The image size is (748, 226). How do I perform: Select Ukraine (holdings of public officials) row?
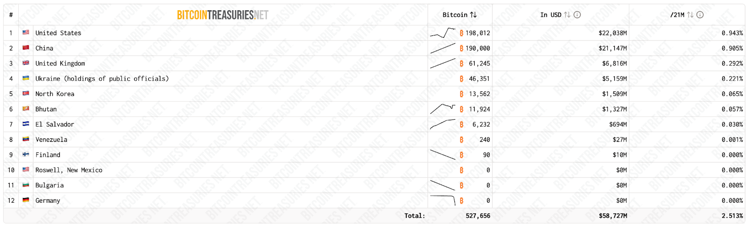374,79
